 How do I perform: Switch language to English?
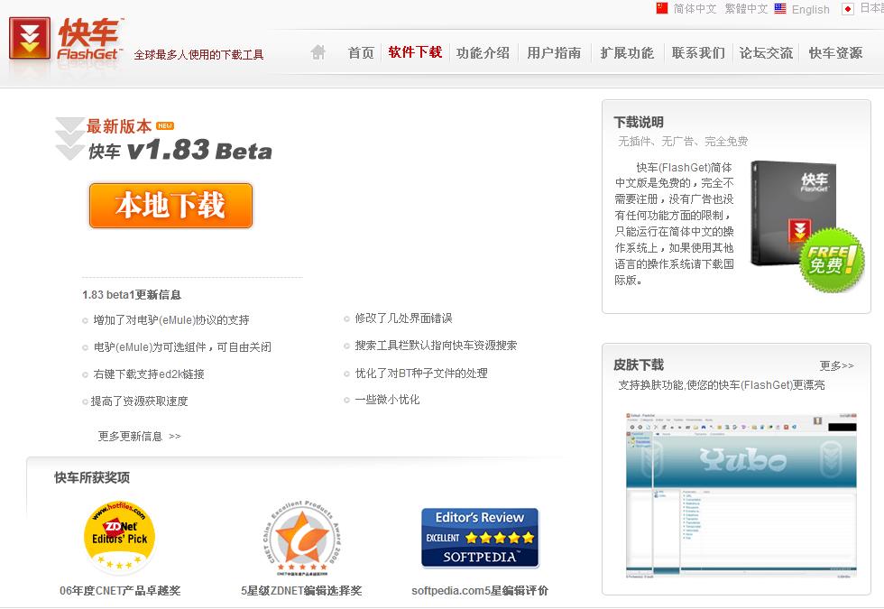coord(811,10)
